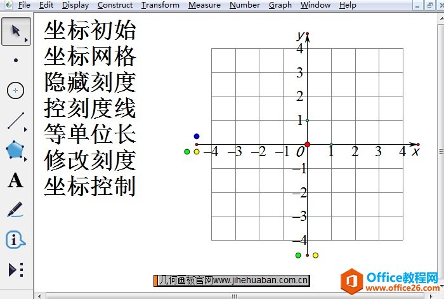Screen dimensions: 444x299
Task: Select the Straightedge line tool
Action: pos(16,121)
